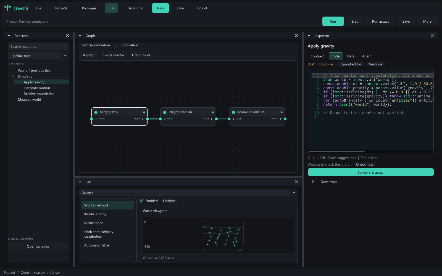Click Compile & assay button
Image resolution: width=442 pixels, height=276 pixels.
pos(370,172)
